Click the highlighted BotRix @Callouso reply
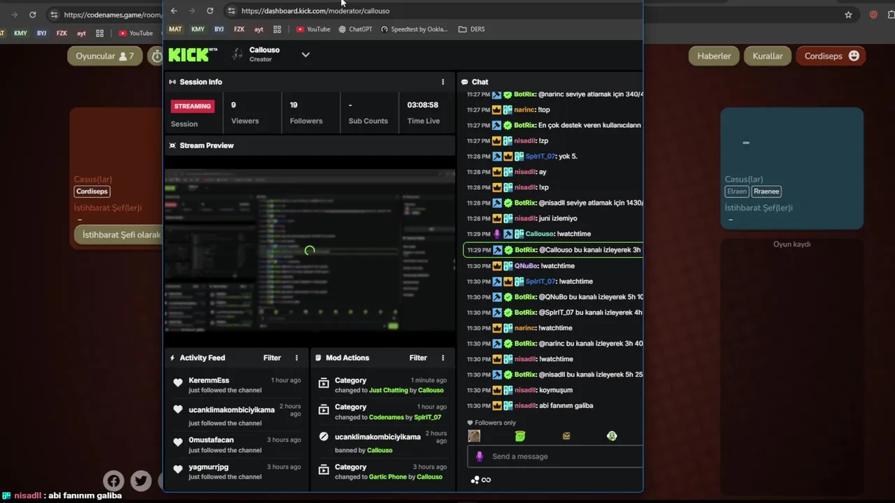This screenshot has width=895, height=503. click(x=553, y=249)
